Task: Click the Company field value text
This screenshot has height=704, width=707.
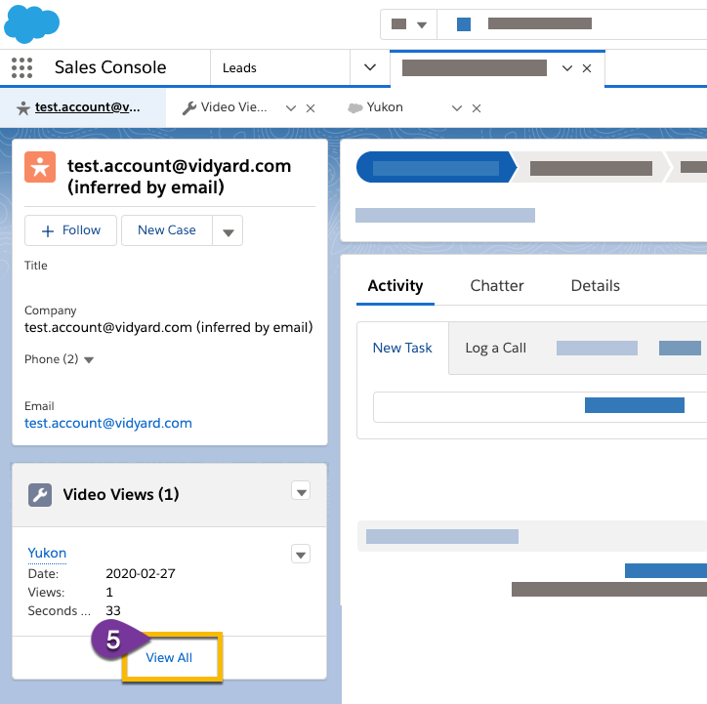Action: pyautogui.click(x=169, y=328)
